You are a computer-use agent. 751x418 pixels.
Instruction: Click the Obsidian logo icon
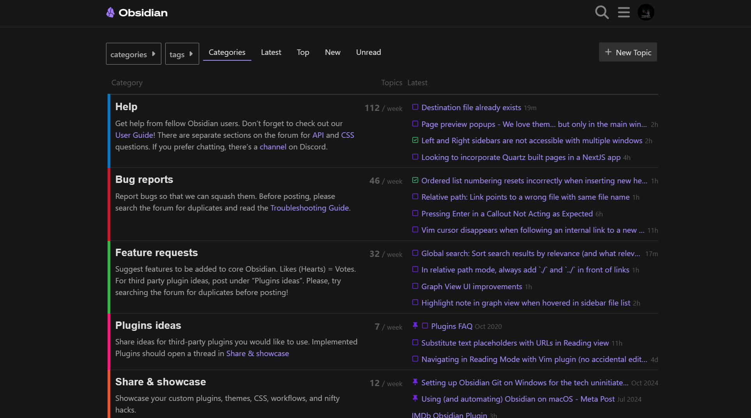tap(110, 12)
